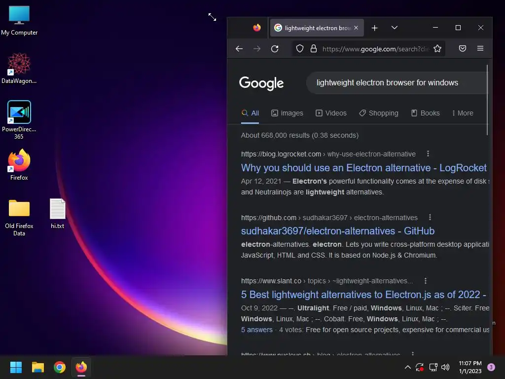The image size is (505, 379).
Task: Go back in Firefox
Action: click(239, 49)
